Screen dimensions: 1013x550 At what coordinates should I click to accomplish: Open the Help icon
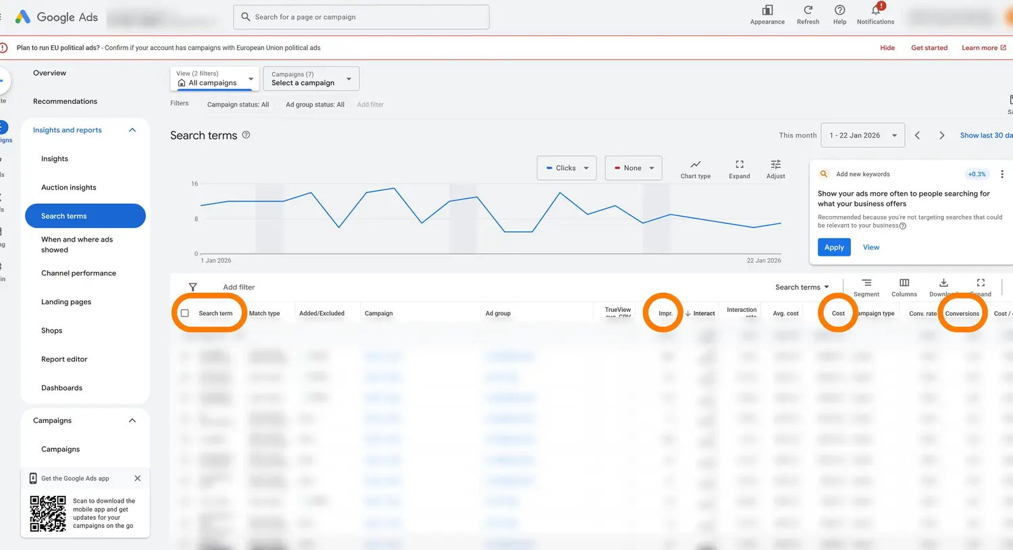tap(839, 15)
